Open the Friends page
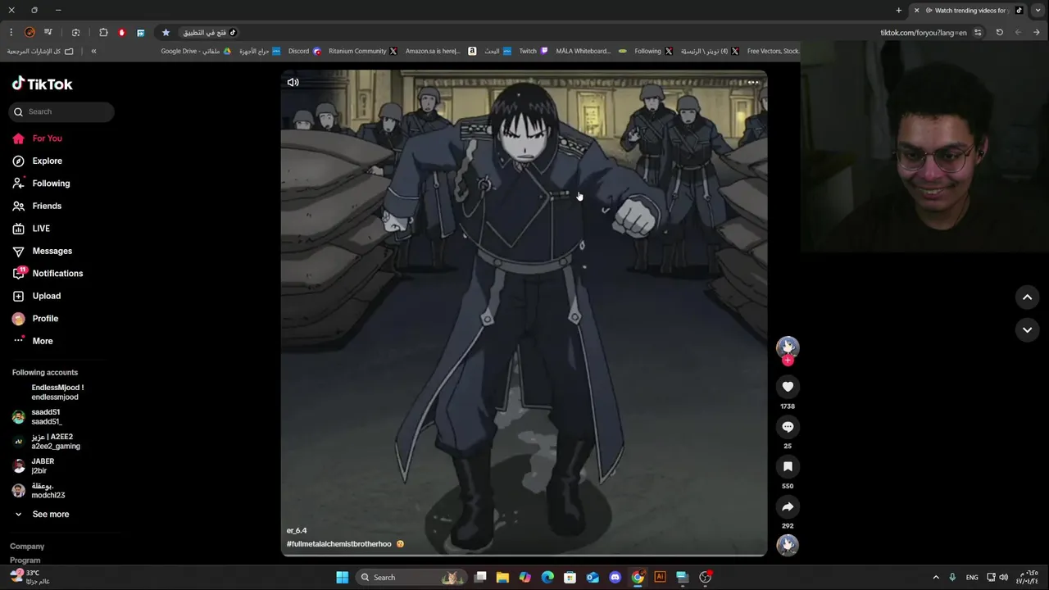This screenshot has width=1049, height=590. [x=38, y=206]
